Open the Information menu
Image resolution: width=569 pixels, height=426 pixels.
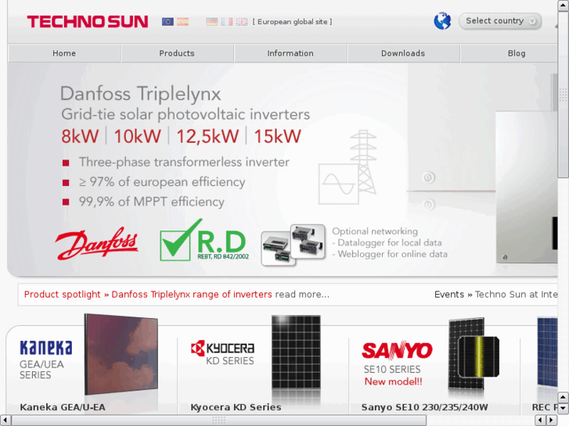pos(290,53)
